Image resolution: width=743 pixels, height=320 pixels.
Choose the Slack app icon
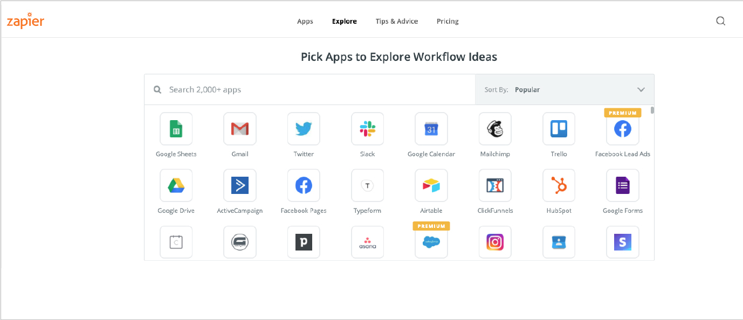click(x=367, y=129)
